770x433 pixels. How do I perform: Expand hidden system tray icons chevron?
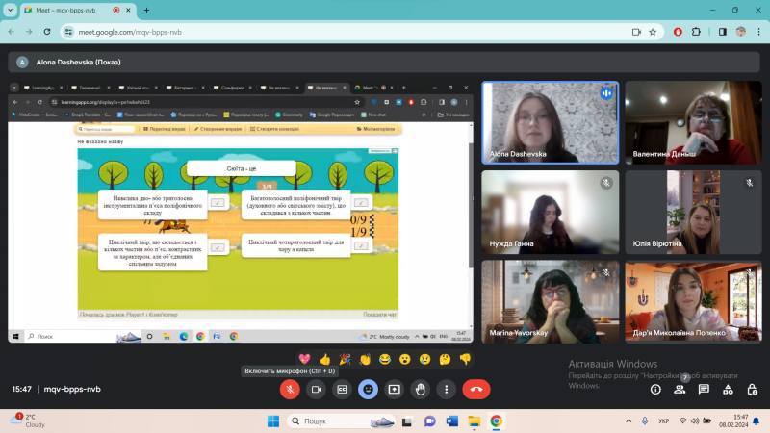[x=629, y=421]
